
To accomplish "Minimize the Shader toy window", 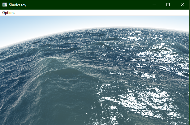I will click(x=154, y=5).
